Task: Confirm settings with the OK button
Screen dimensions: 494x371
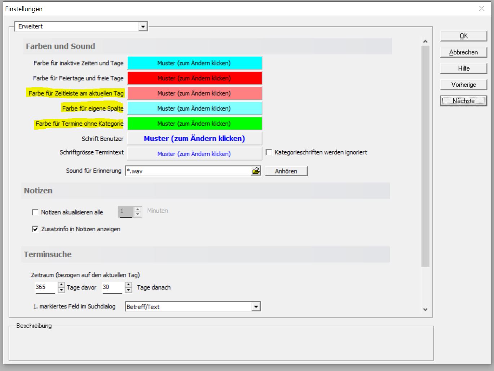Action: [x=463, y=36]
